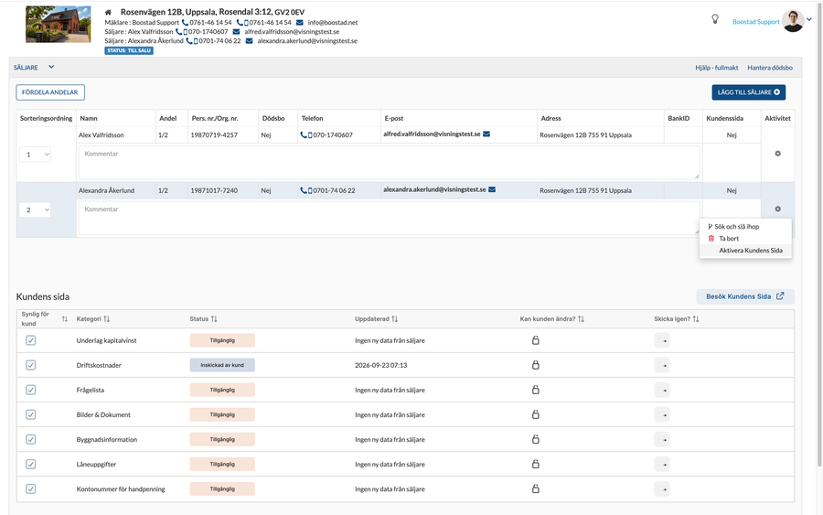This screenshot has width=823, height=515.
Task: Open the Besök Kundens Sida link
Action: point(745,296)
